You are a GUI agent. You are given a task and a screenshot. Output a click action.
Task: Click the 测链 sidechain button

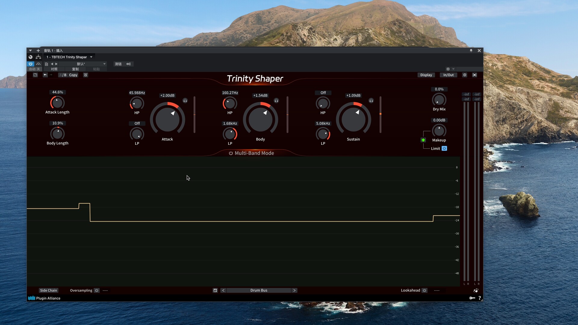[118, 64]
